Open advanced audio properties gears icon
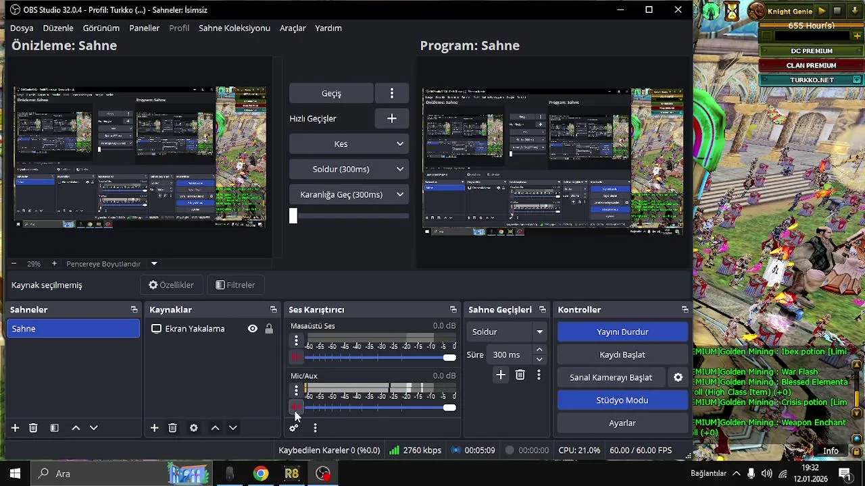Viewport: 865px width, 486px height. click(x=293, y=428)
